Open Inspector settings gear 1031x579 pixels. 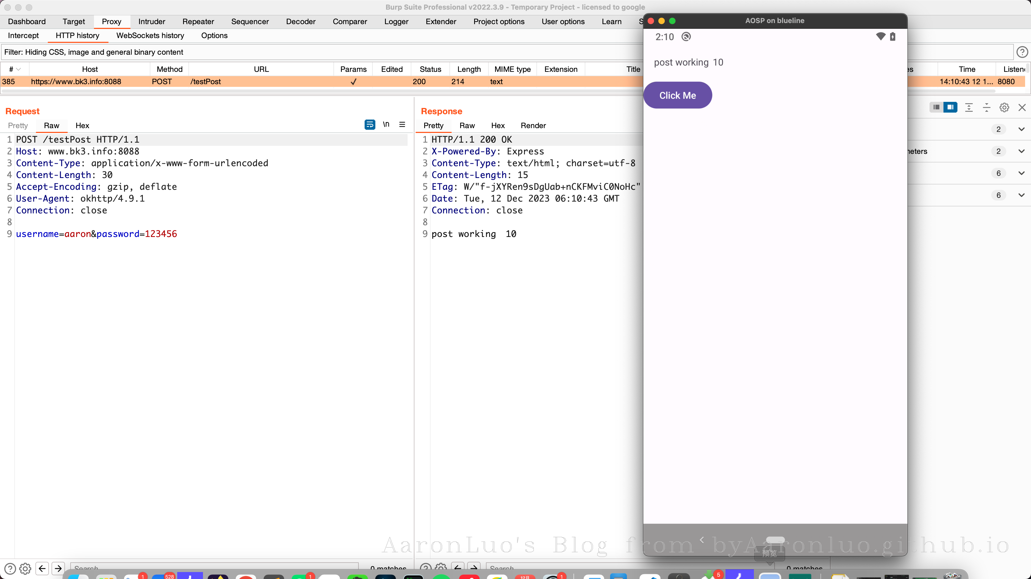[1004, 107]
